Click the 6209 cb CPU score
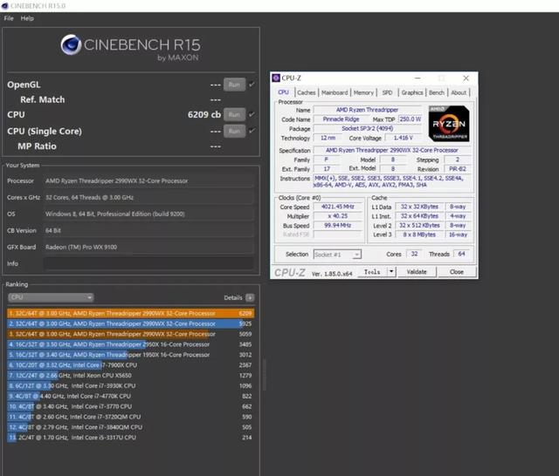The height and width of the screenshot is (476, 559). pos(204,114)
